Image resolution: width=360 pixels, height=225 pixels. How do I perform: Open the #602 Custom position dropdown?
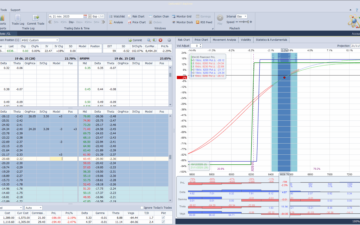(x=57, y=40)
